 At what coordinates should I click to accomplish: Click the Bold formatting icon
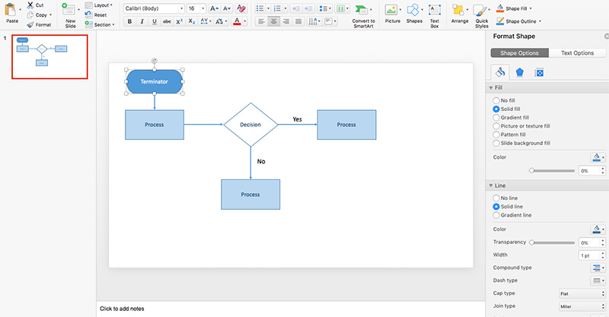pos(129,22)
